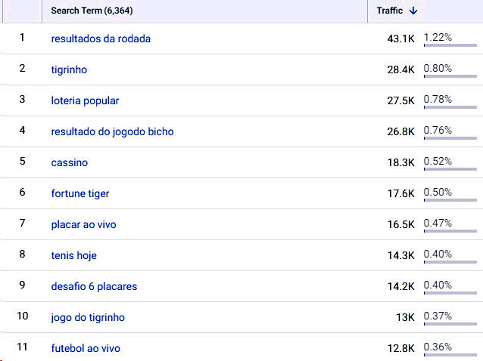
Task: Click the 43.1K traffic value
Action: click(x=400, y=39)
